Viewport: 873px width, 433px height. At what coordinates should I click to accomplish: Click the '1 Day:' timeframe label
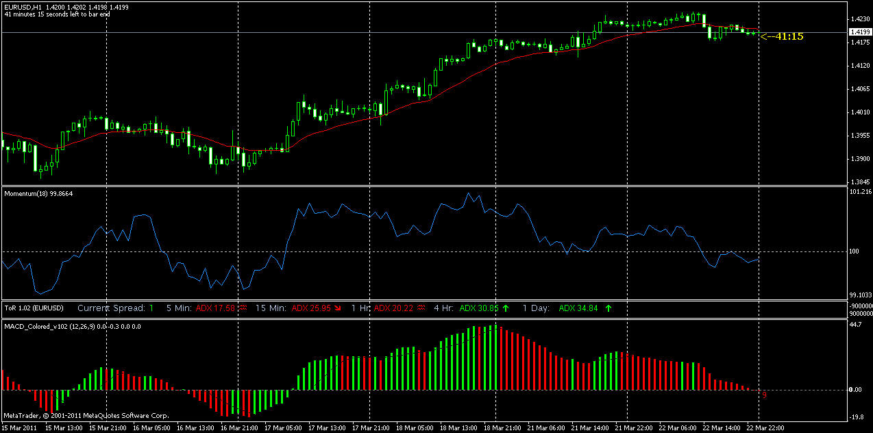(x=536, y=308)
